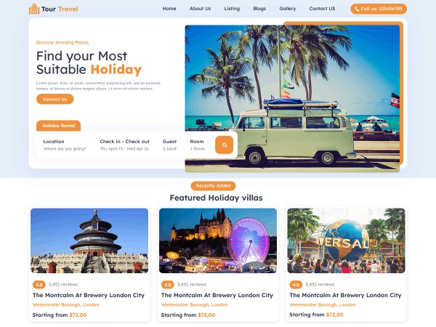The image size is (436, 327).
Task: Open the Gallery page
Action: 288,9
